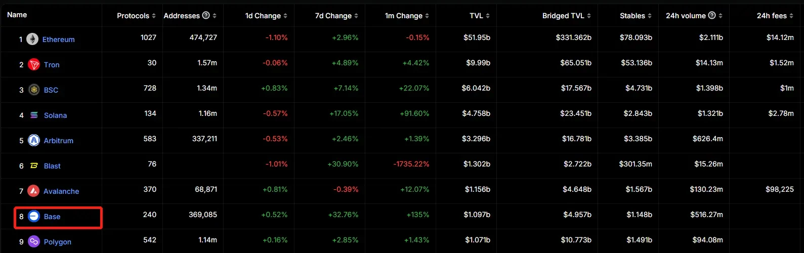804x253 pixels.
Task: Open the Polygon chain link
Action: (58, 242)
